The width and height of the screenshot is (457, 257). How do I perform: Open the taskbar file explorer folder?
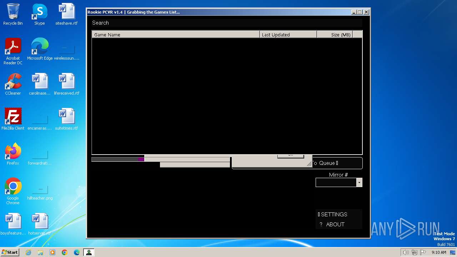[40, 252]
